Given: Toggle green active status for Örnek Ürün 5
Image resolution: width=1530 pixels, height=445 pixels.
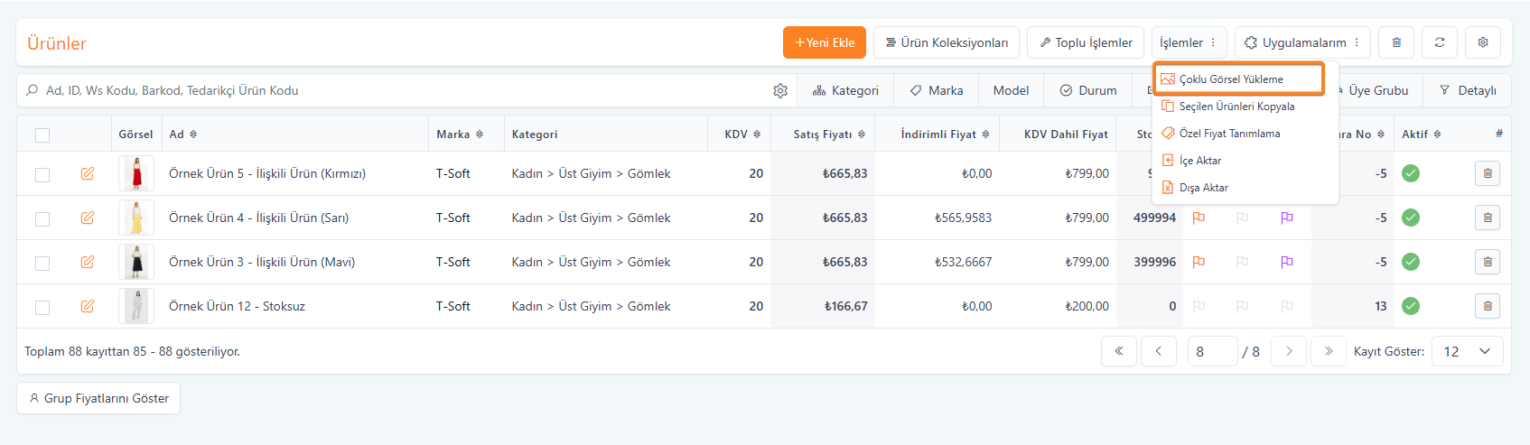Looking at the screenshot, I should tap(1410, 173).
